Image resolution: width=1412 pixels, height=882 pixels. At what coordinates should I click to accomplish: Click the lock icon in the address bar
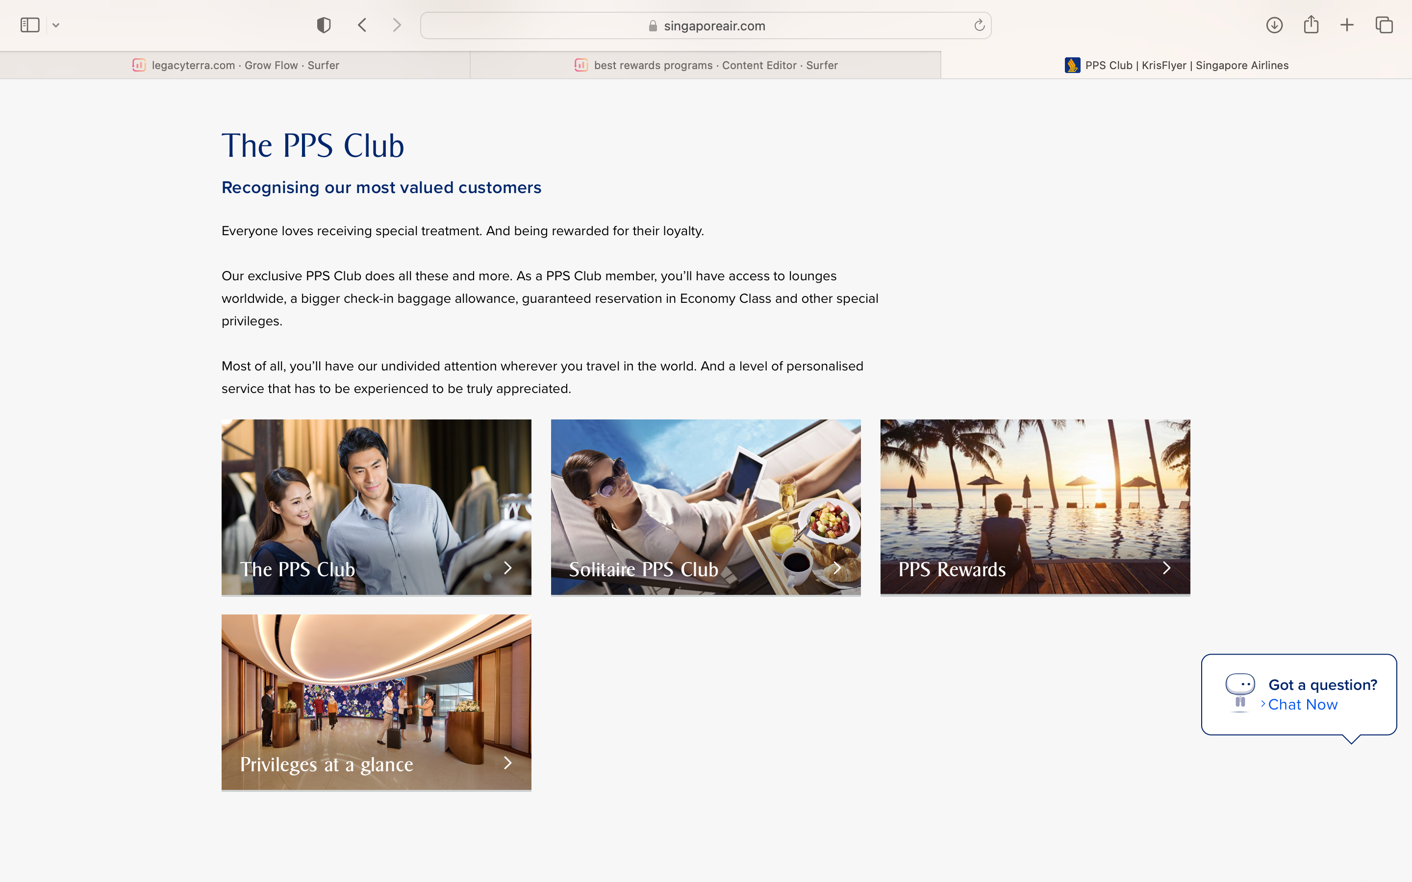(x=653, y=25)
